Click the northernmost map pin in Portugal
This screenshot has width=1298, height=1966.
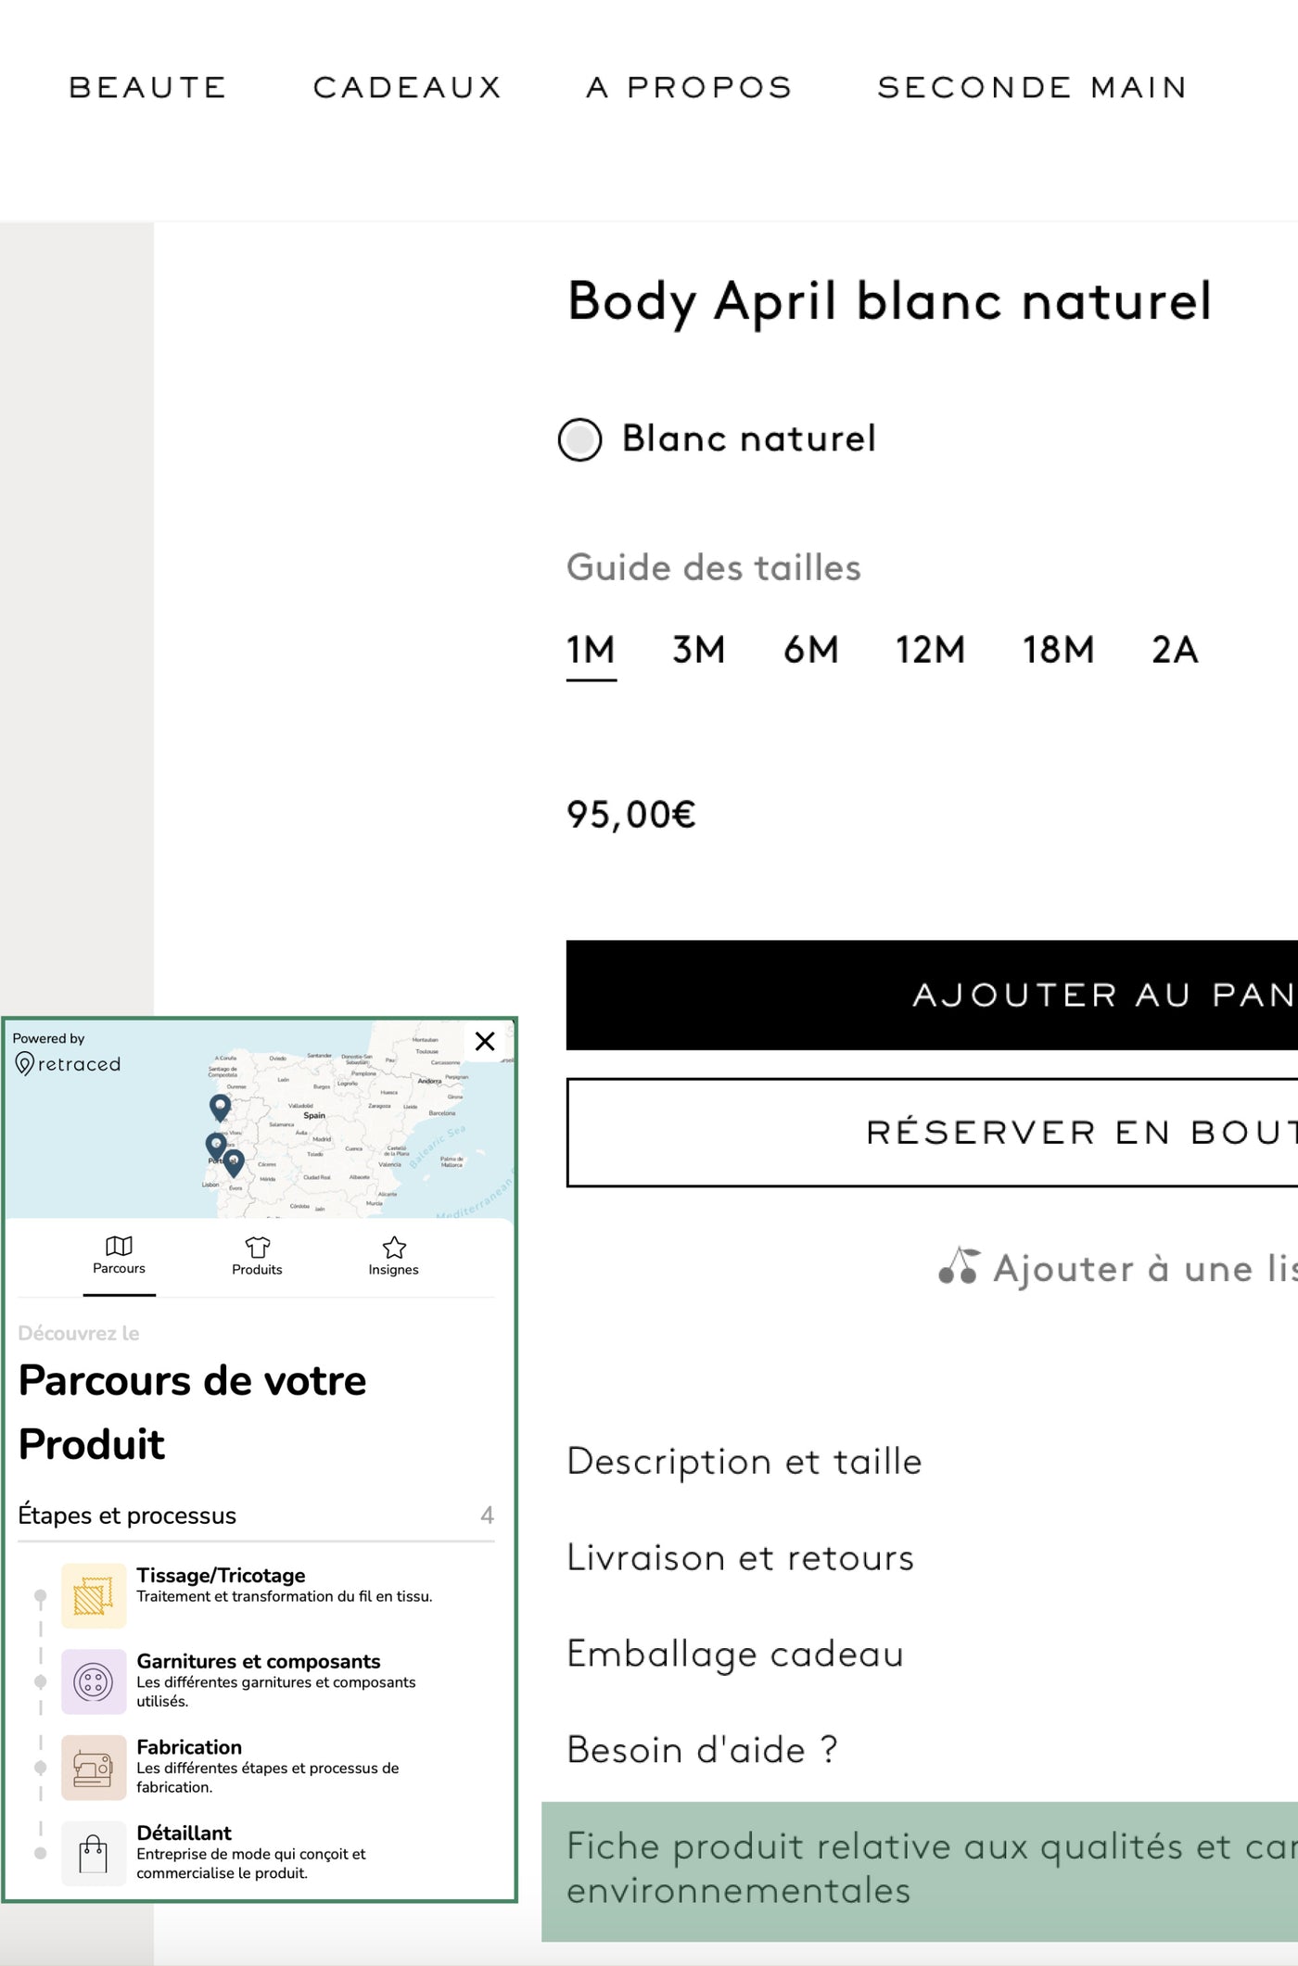point(220,1106)
